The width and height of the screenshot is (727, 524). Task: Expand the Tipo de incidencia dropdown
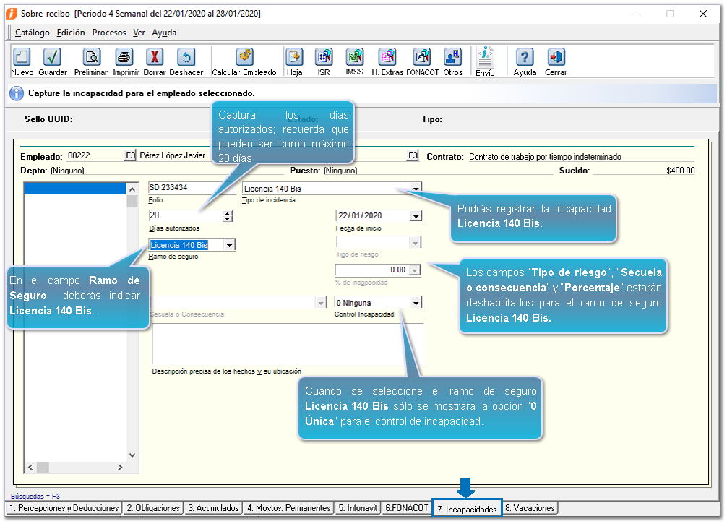point(416,189)
